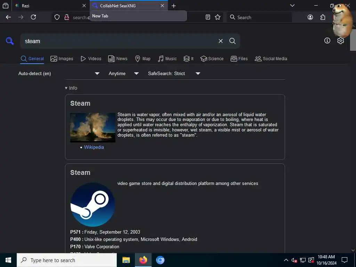Switch to Music search category
Viewport: 356px width, 267px height.
[x=167, y=59]
